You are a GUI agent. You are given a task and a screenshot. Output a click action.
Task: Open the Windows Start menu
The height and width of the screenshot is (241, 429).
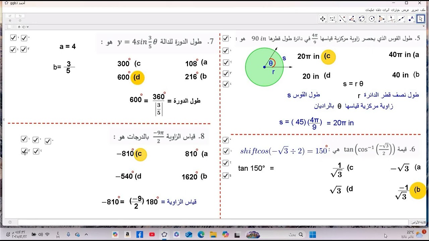[x=313, y=235]
